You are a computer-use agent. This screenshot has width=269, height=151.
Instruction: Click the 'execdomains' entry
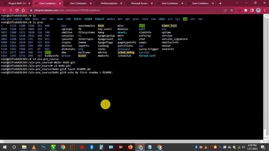click(87, 26)
